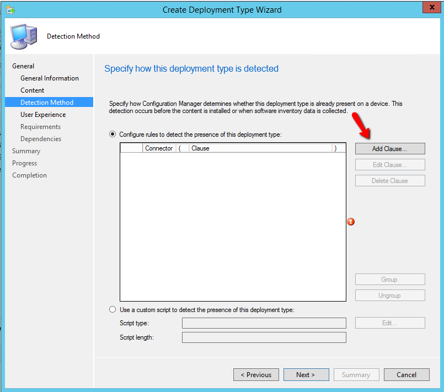The height and width of the screenshot is (392, 444).
Task: Click inside the empty clause rules list
Action: click(233, 226)
